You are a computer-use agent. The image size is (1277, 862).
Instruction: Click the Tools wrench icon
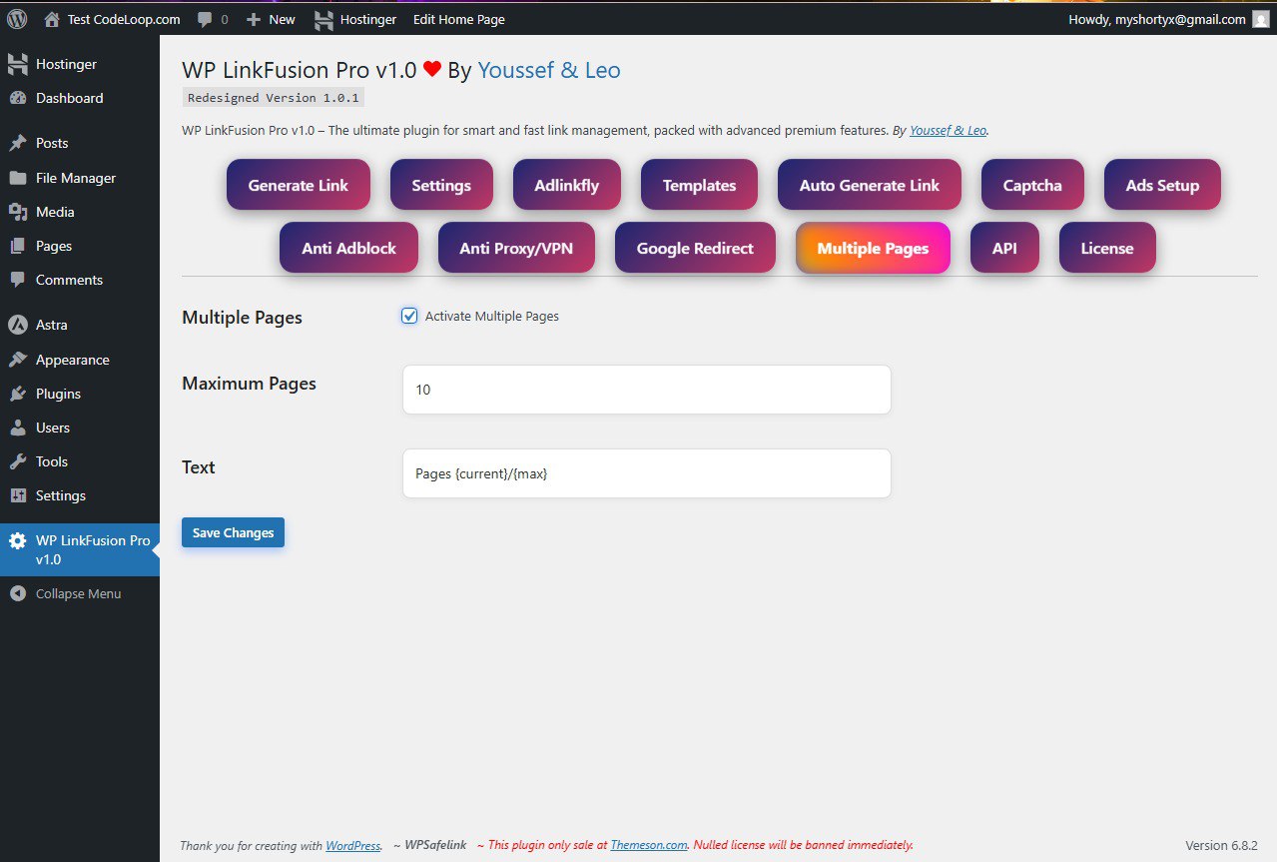(18, 461)
